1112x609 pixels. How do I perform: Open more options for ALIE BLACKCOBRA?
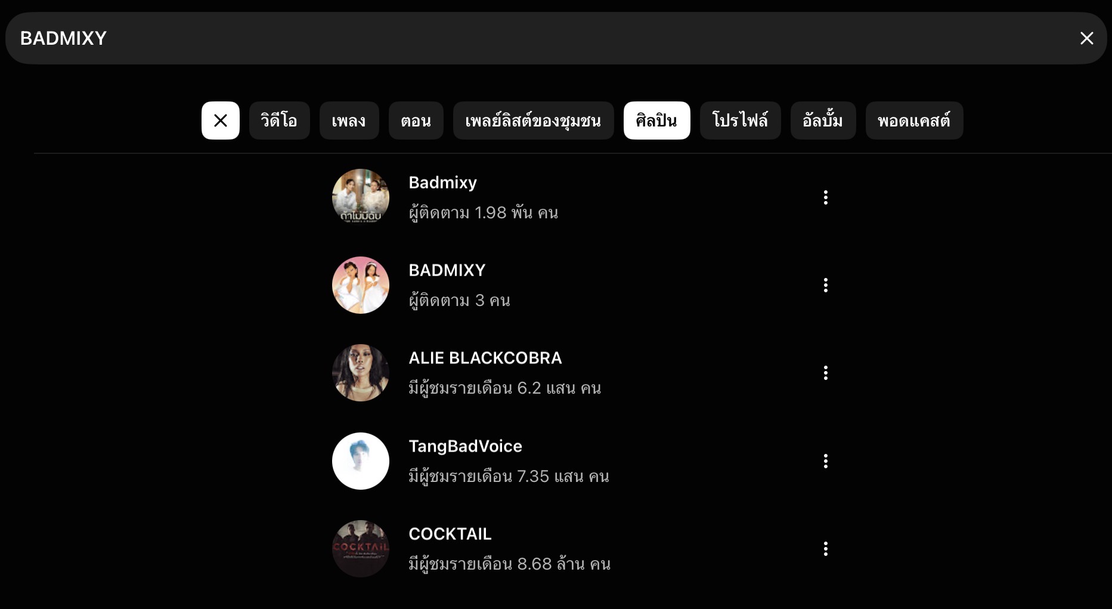click(x=826, y=373)
